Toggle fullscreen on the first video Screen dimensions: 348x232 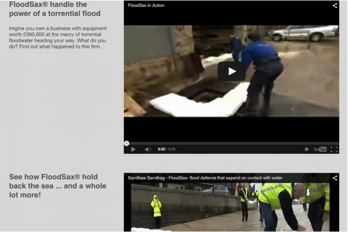pyautogui.click(x=334, y=149)
